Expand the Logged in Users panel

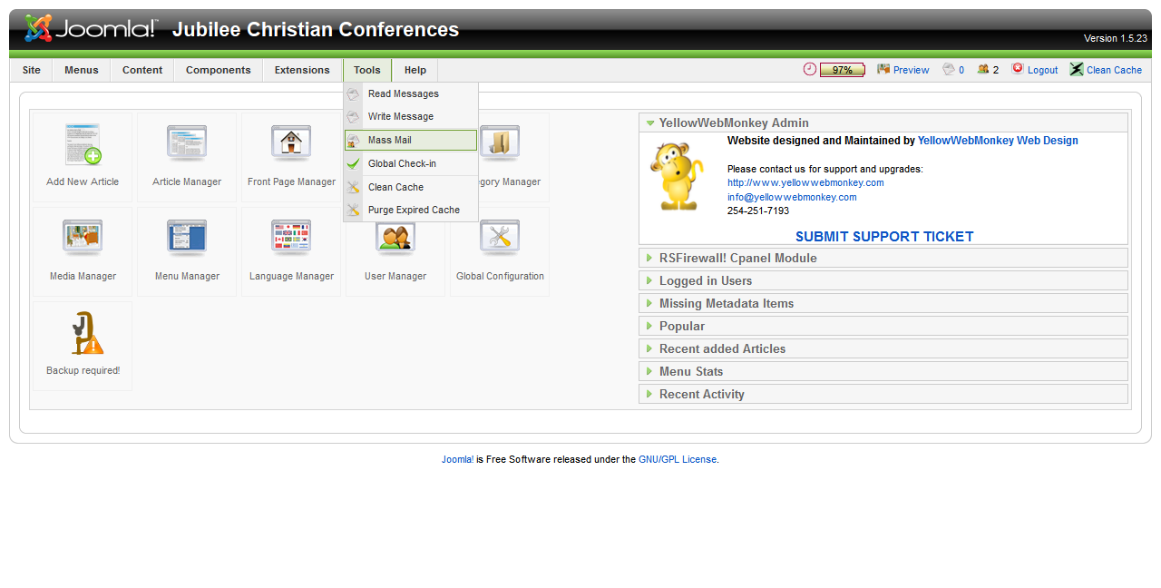click(883, 280)
